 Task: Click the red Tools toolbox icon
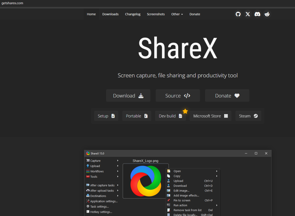click(x=88, y=177)
